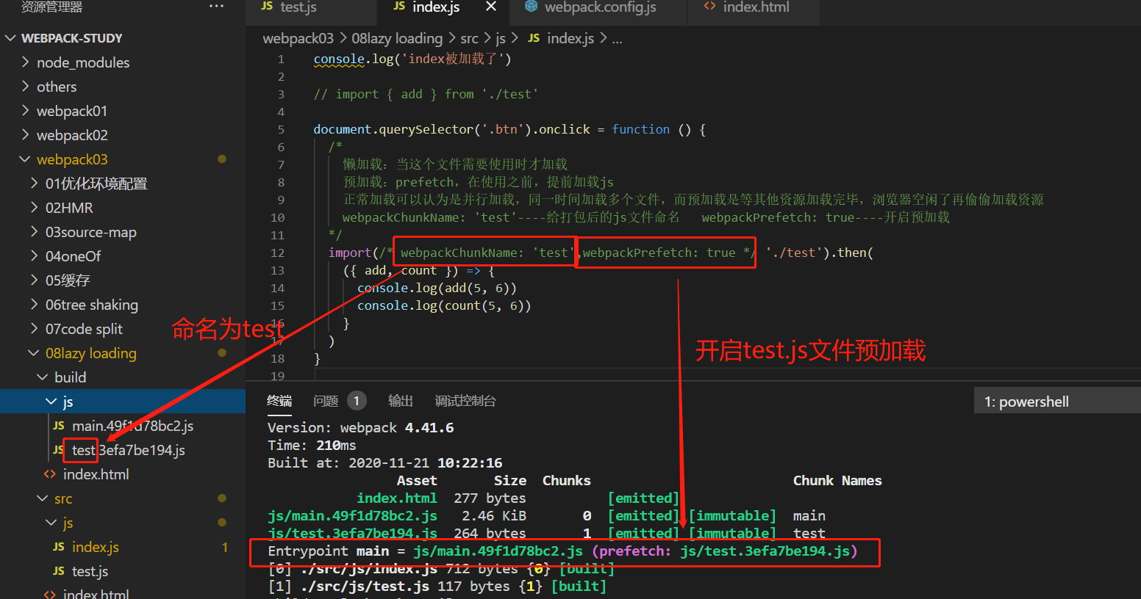The image size is (1141, 599).
Task: Switch to the 输出 output panel tab
Action: tap(401, 401)
